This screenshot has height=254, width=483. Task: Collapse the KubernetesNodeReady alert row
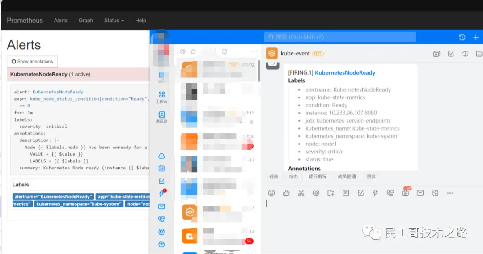[x=78, y=75]
